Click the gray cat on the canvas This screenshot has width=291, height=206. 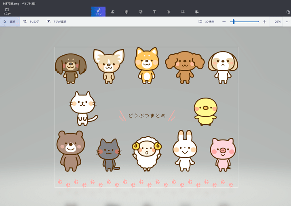pos(109,155)
